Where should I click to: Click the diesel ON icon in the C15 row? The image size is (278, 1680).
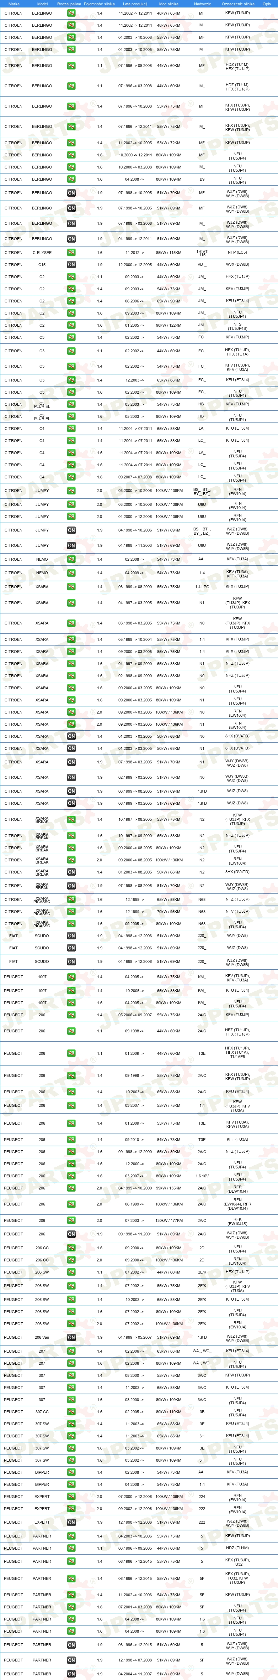pyautogui.click(x=71, y=265)
